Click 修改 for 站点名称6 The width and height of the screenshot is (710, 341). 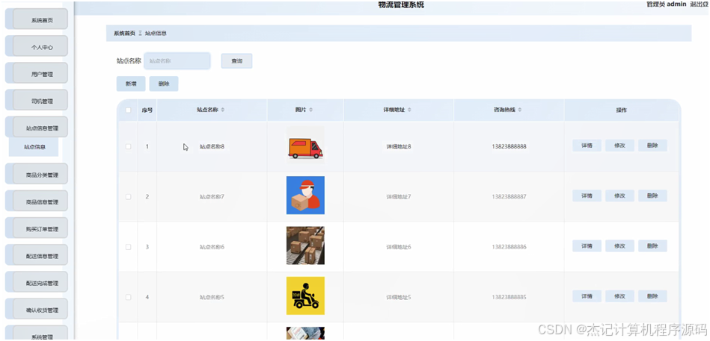(x=620, y=245)
